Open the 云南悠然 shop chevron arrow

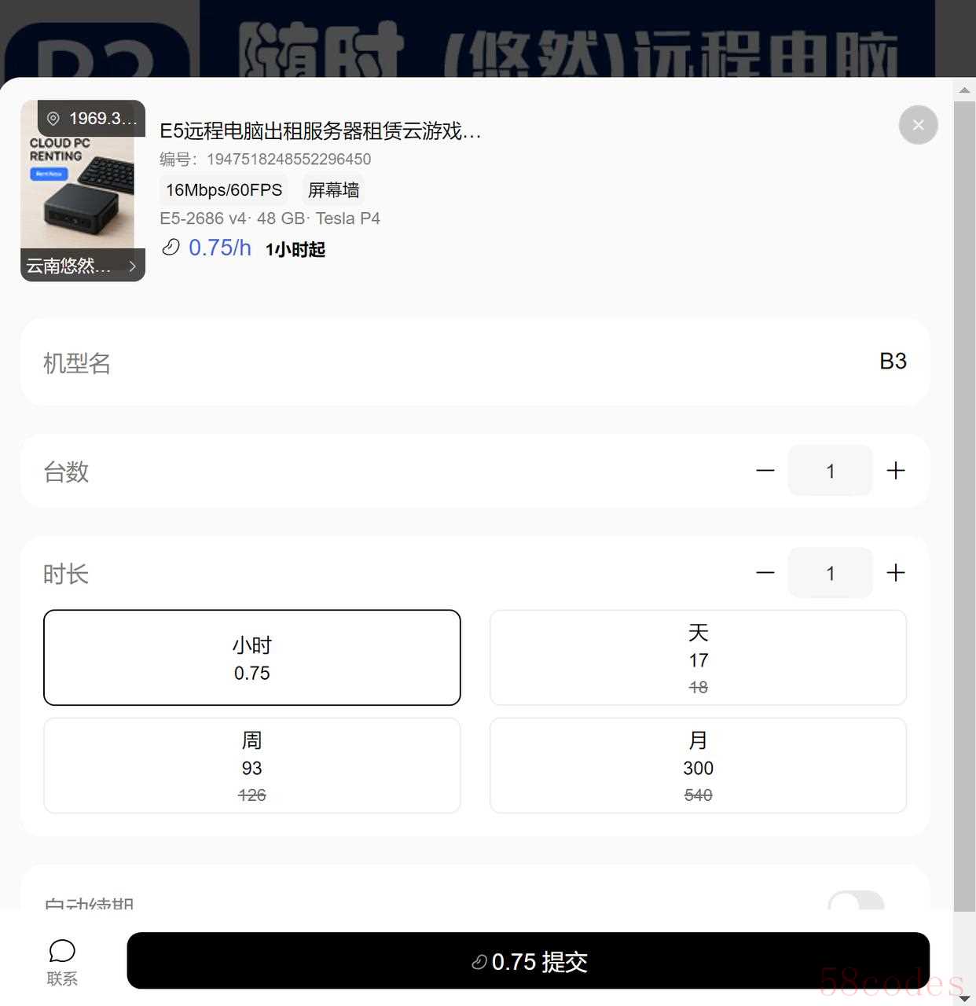pos(132,266)
